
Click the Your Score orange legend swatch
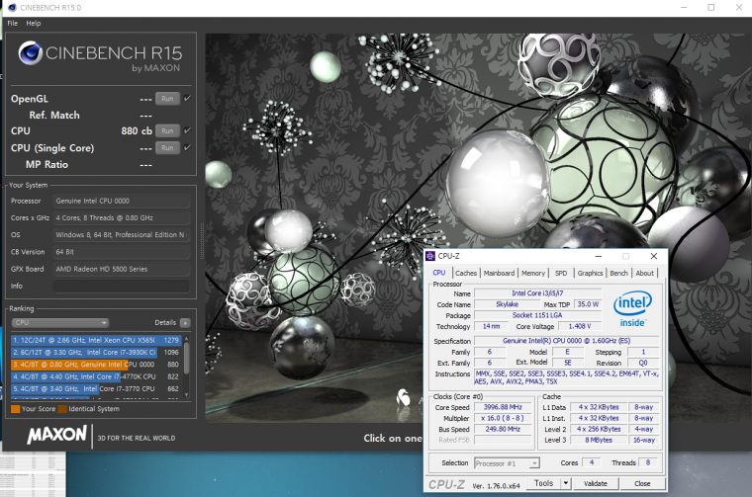tap(16, 409)
